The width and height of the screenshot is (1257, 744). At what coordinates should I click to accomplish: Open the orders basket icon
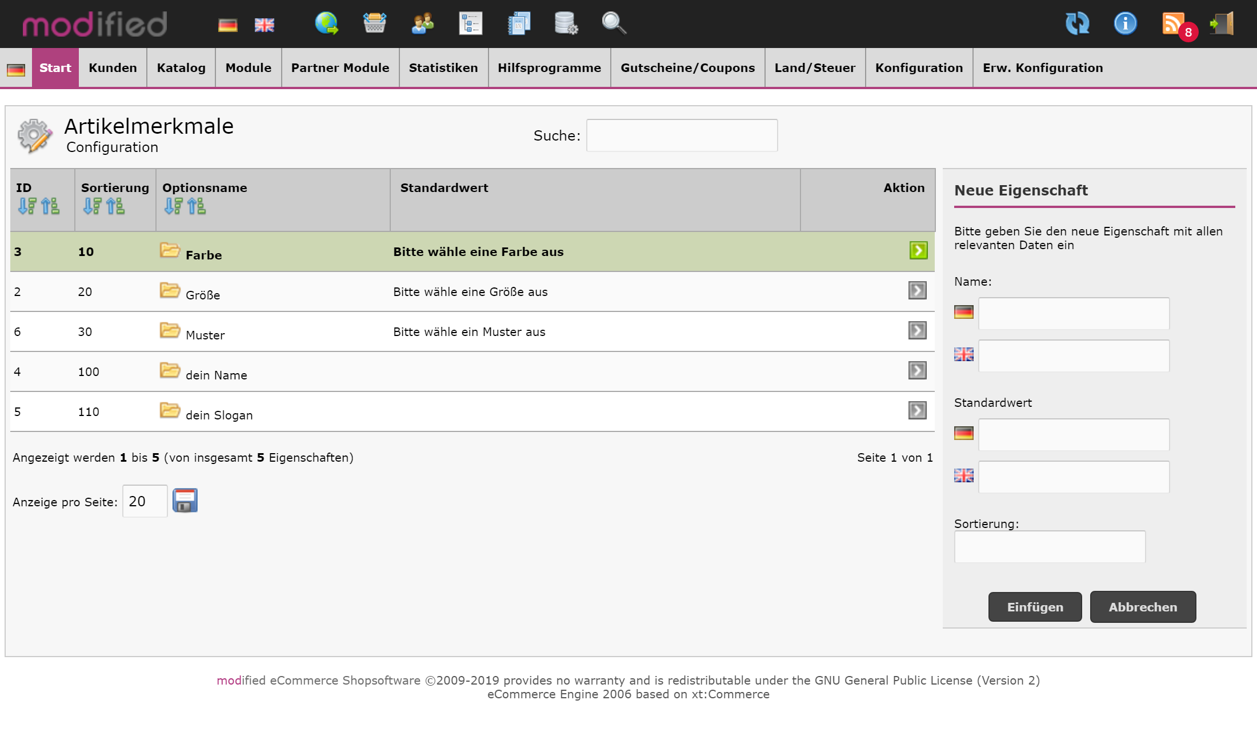click(x=375, y=24)
